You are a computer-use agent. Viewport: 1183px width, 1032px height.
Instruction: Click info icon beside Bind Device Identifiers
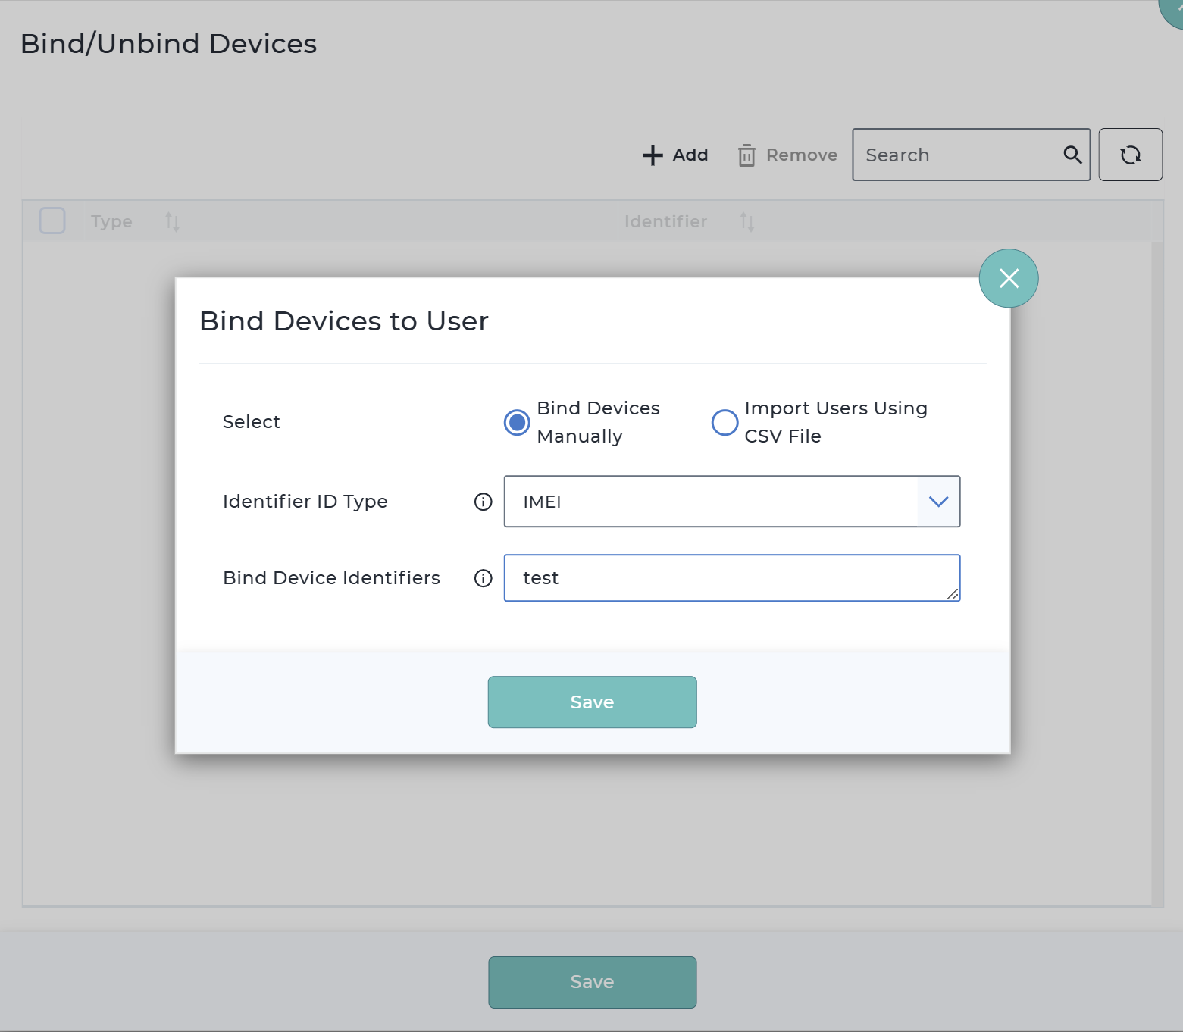coord(483,578)
